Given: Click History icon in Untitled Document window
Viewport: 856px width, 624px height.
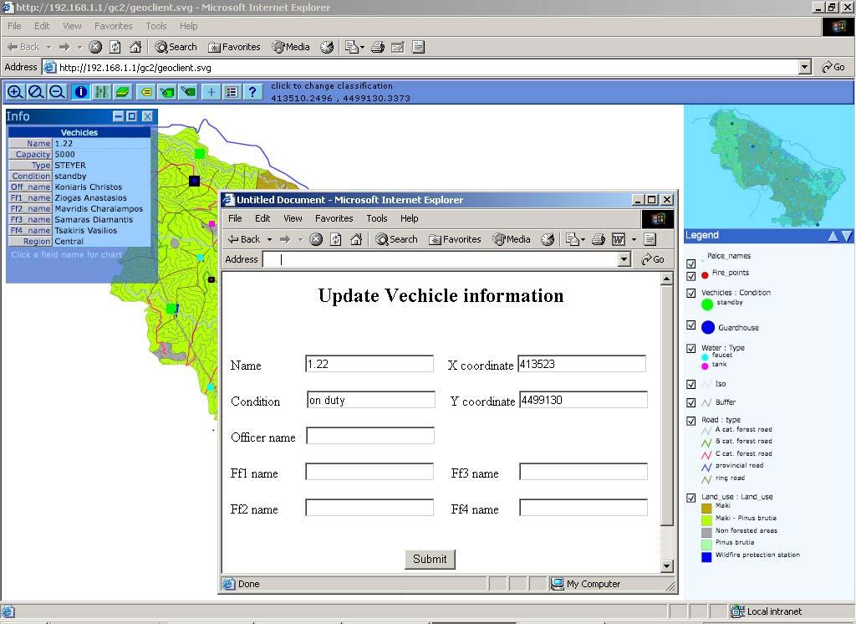Looking at the screenshot, I should click(x=548, y=239).
